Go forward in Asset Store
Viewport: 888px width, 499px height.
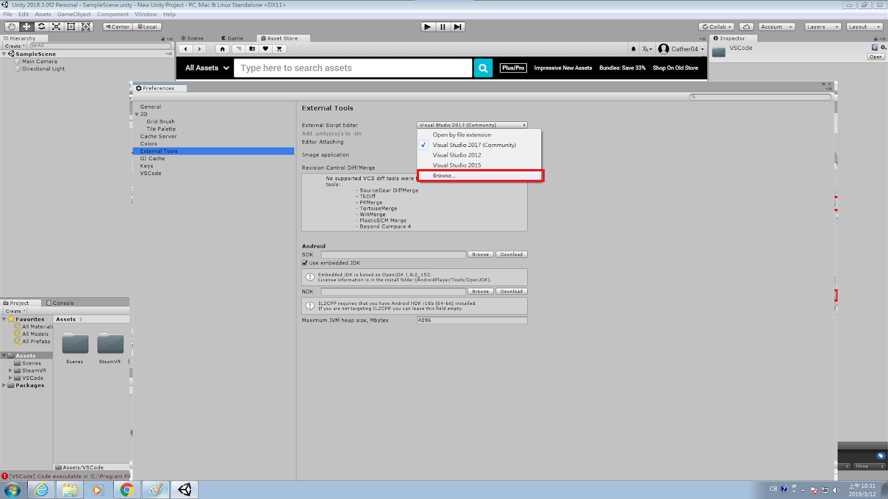click(x=199, y=49)
